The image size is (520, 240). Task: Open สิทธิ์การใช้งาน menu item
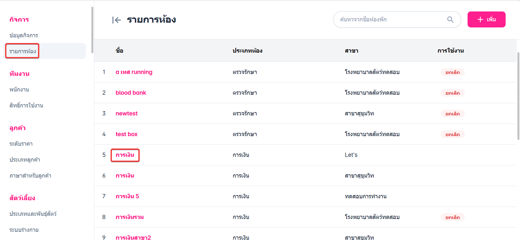click(26, 105)
